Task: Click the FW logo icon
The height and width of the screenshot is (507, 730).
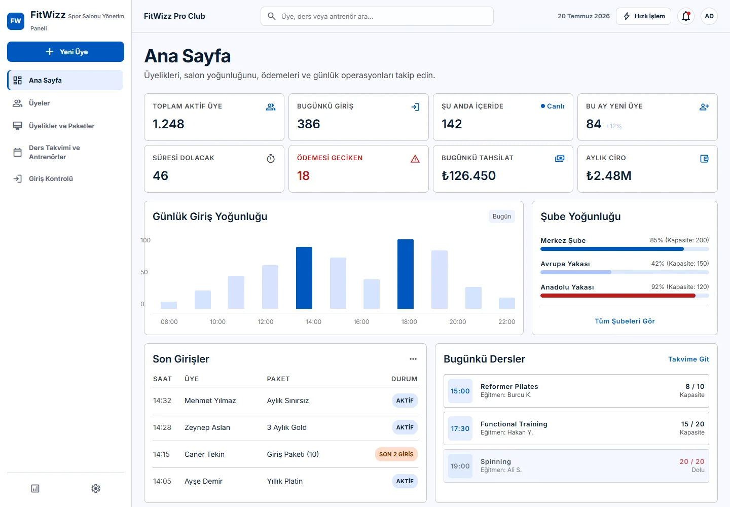Action: click(x=16, y=21)
